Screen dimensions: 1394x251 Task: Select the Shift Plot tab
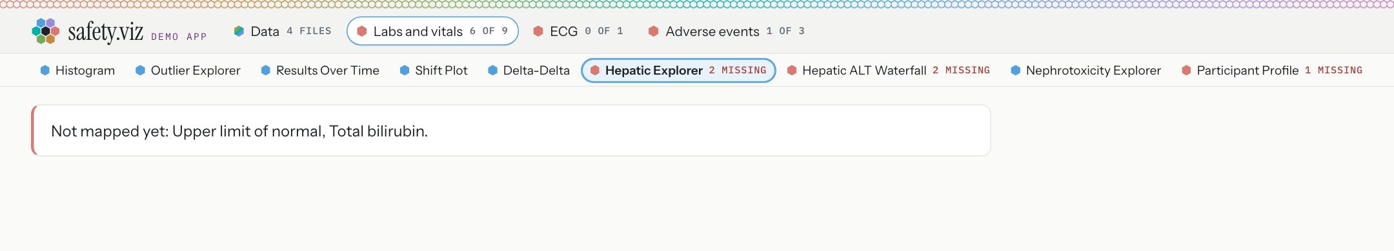pyautogui.click(x=434, y=70)
